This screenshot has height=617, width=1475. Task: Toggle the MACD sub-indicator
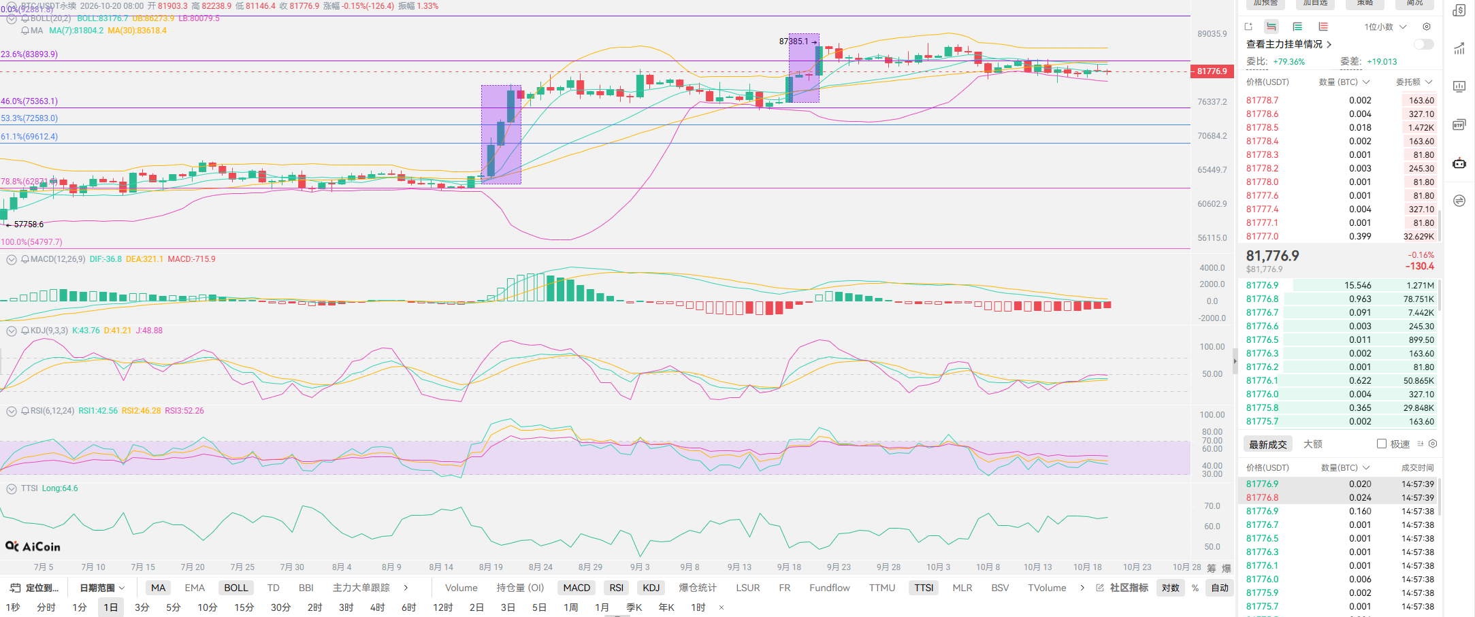(x=577, y=588)
